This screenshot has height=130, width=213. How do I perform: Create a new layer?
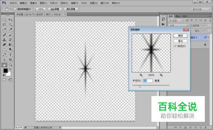[201, 127]
